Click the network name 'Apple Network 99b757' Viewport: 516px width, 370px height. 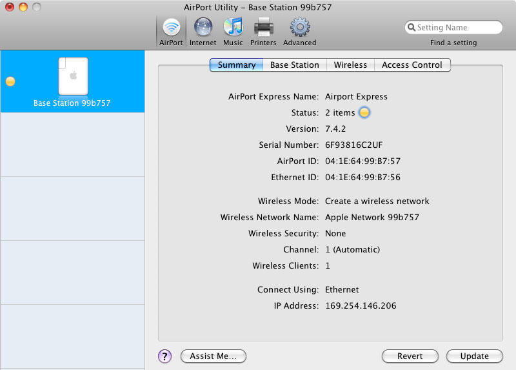click(372, 218)
